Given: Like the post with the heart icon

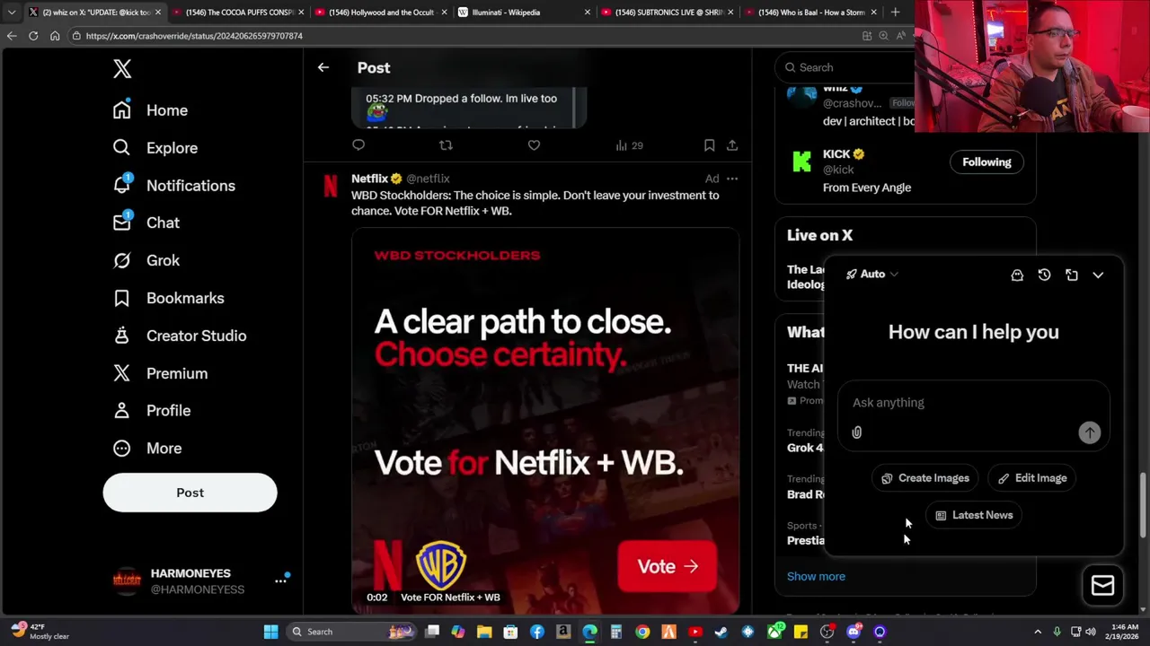Looking at the screenshot, I should tap(534, 145).
